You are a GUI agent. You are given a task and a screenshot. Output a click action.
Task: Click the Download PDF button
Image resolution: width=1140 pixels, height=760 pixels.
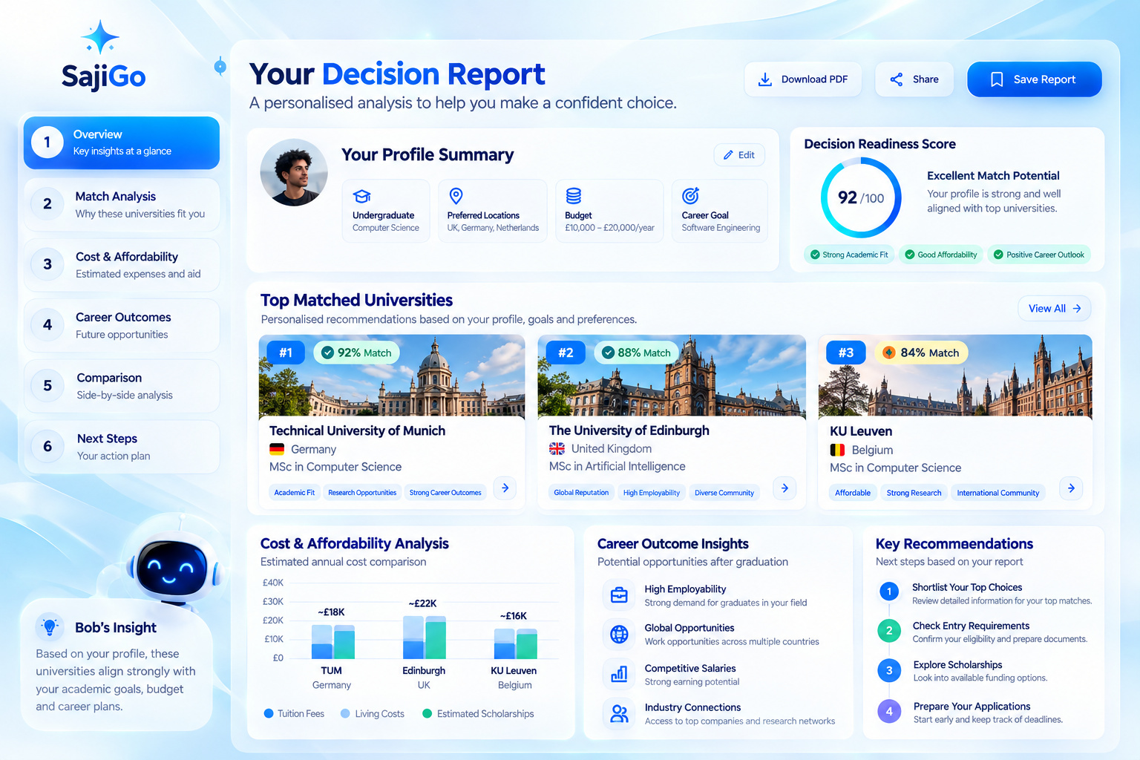pos(803,79)
